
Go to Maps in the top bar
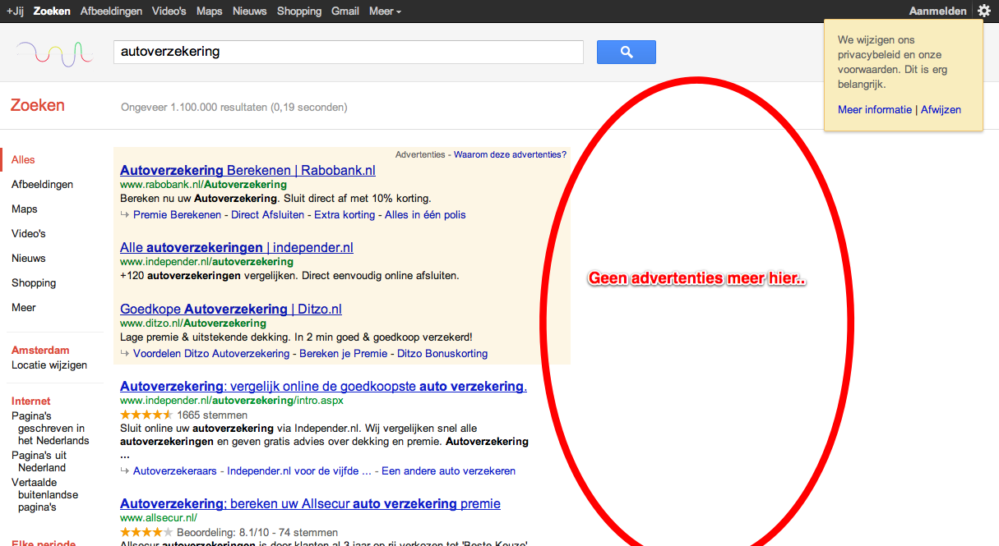pos(210,11)
